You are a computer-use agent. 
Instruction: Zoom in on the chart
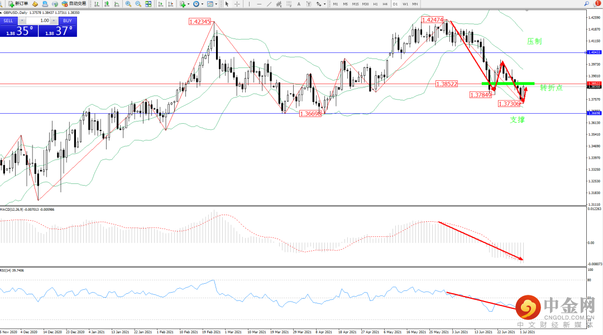pyautogui.click(x=128, y=4)
